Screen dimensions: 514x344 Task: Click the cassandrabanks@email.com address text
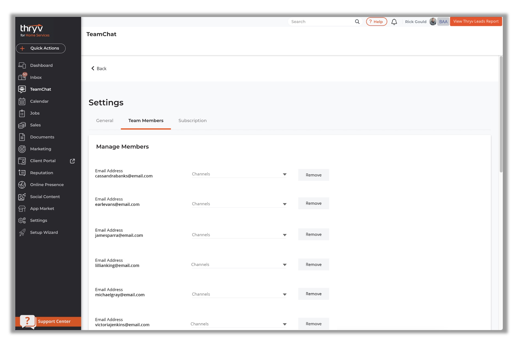tap(124, 176)
